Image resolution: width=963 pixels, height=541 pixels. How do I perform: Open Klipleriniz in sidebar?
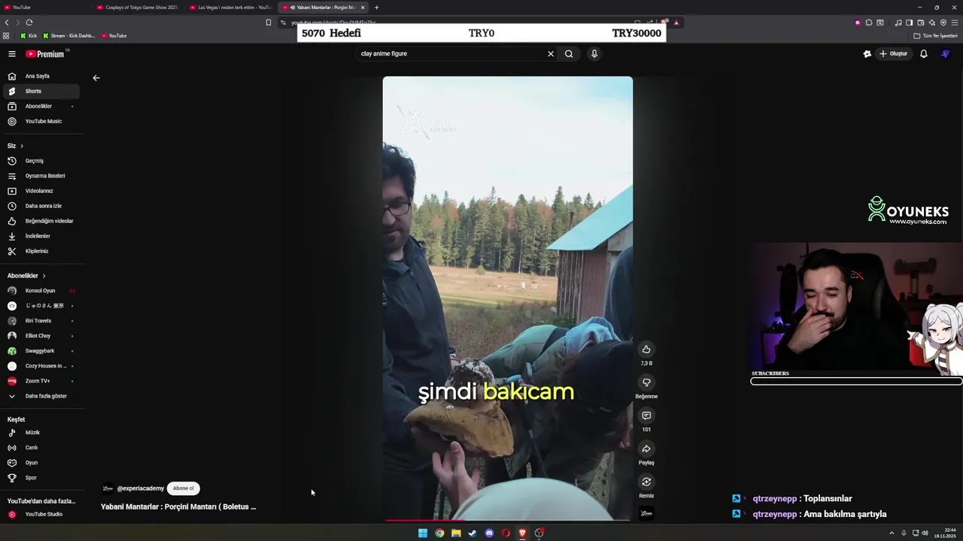click(x=41, y=251)
